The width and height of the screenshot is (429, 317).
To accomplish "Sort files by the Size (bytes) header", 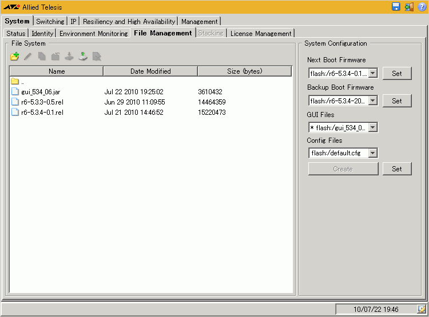I will click(245, 71).
